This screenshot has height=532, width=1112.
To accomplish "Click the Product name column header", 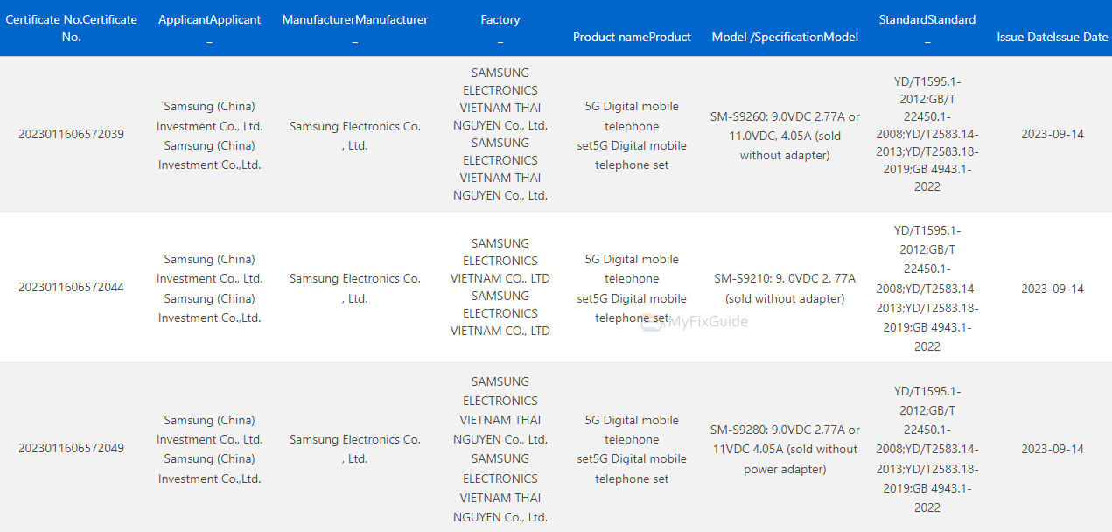I will (x=632, y=37).
